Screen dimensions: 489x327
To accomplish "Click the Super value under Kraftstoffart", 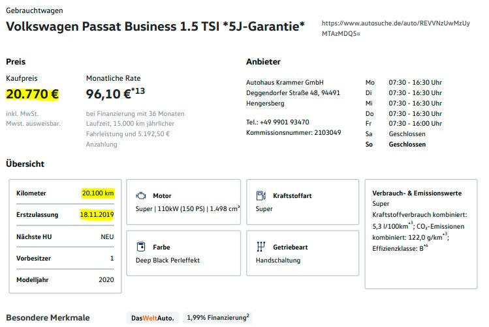I will coord(264,208).
